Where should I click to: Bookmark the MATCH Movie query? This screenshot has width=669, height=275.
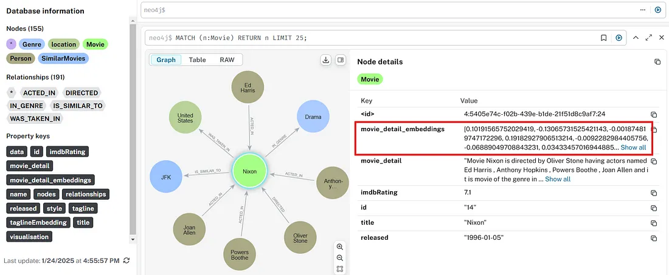point(604,38)
